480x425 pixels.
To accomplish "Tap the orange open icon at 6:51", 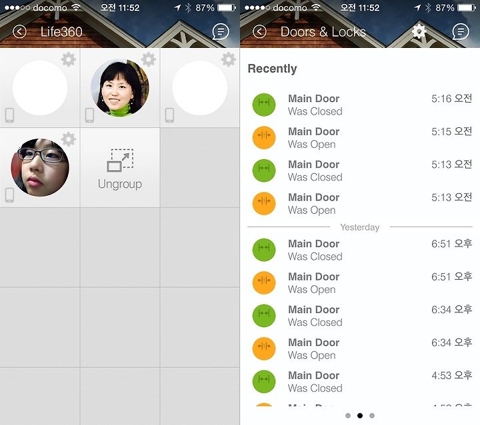I will coord(264,282).
